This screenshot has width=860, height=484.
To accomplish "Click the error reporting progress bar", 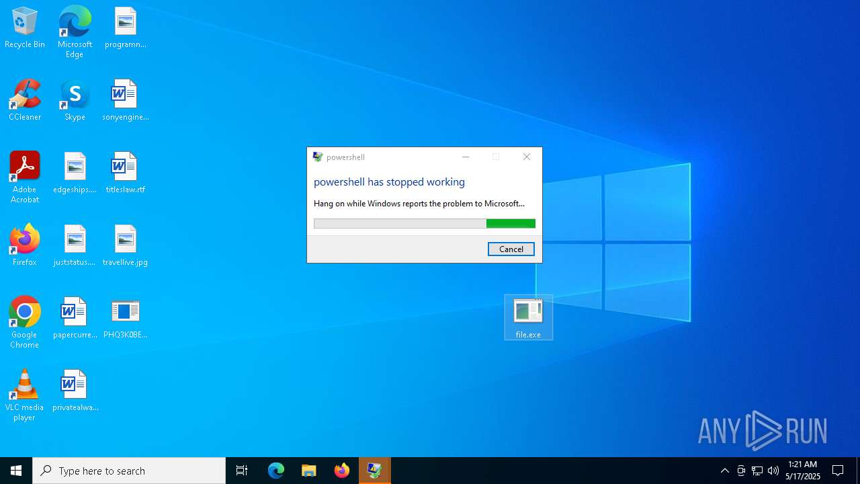I will point(425,223).
